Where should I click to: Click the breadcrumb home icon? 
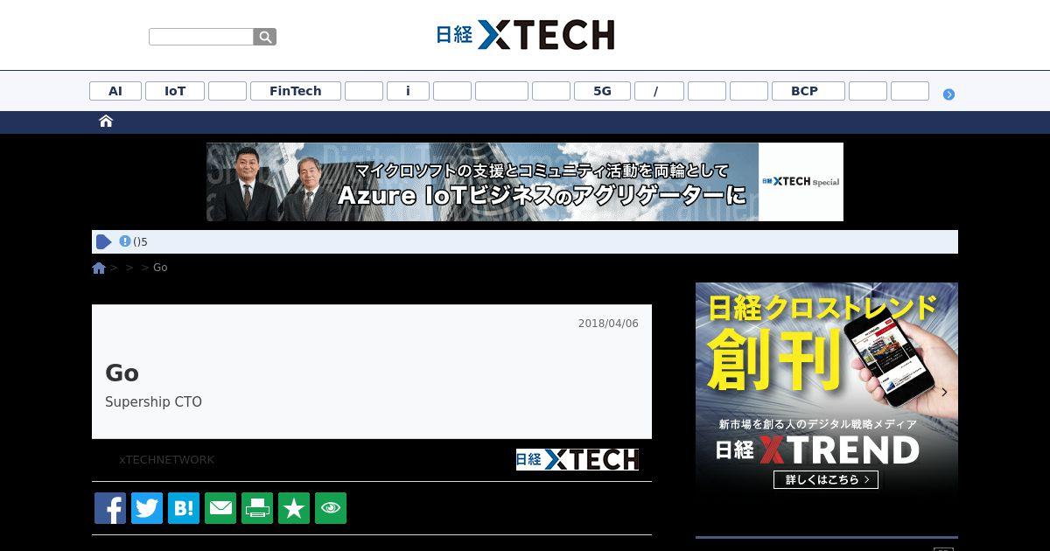99,268
